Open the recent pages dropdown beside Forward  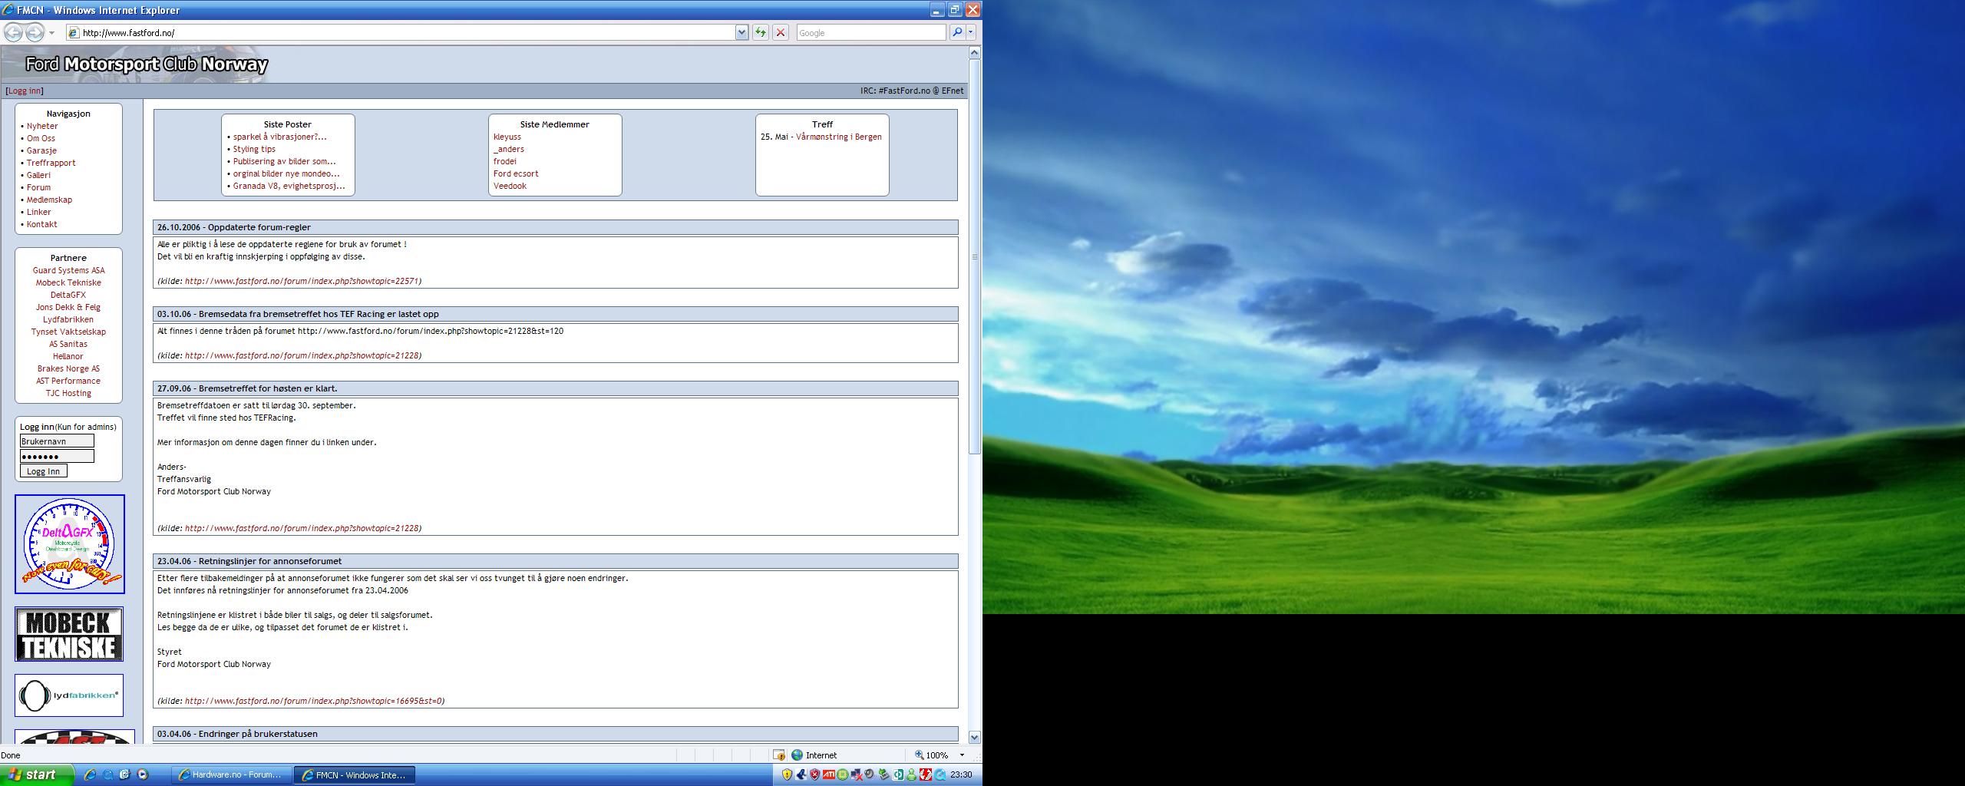[51, 33]
